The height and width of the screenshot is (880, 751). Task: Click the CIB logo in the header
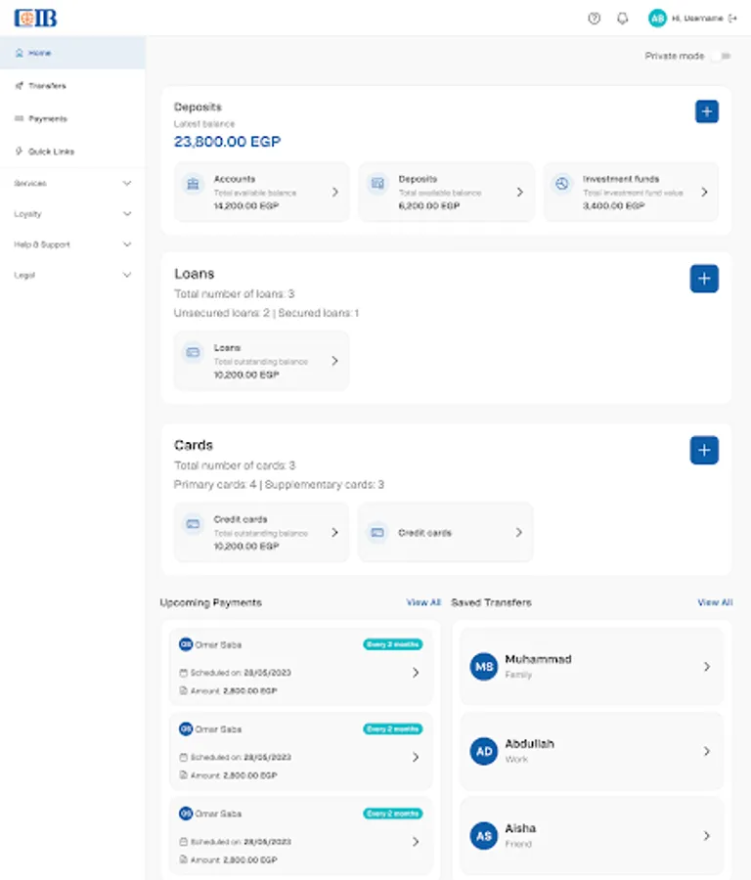tap(35, 18)
